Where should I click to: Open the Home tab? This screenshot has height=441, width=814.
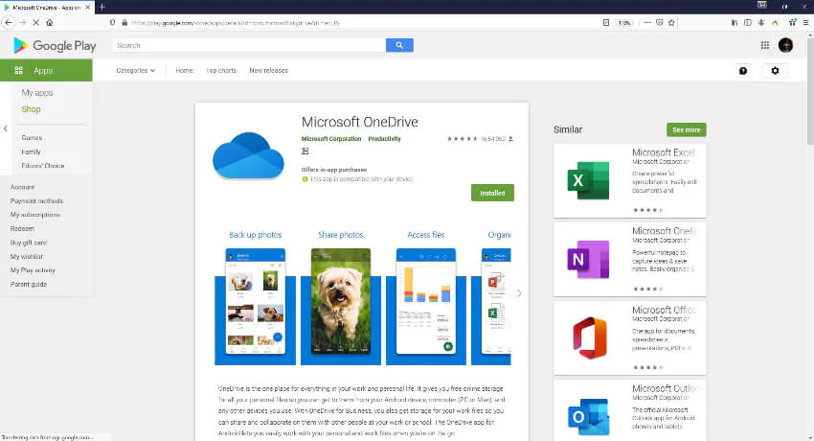[184, 71]
